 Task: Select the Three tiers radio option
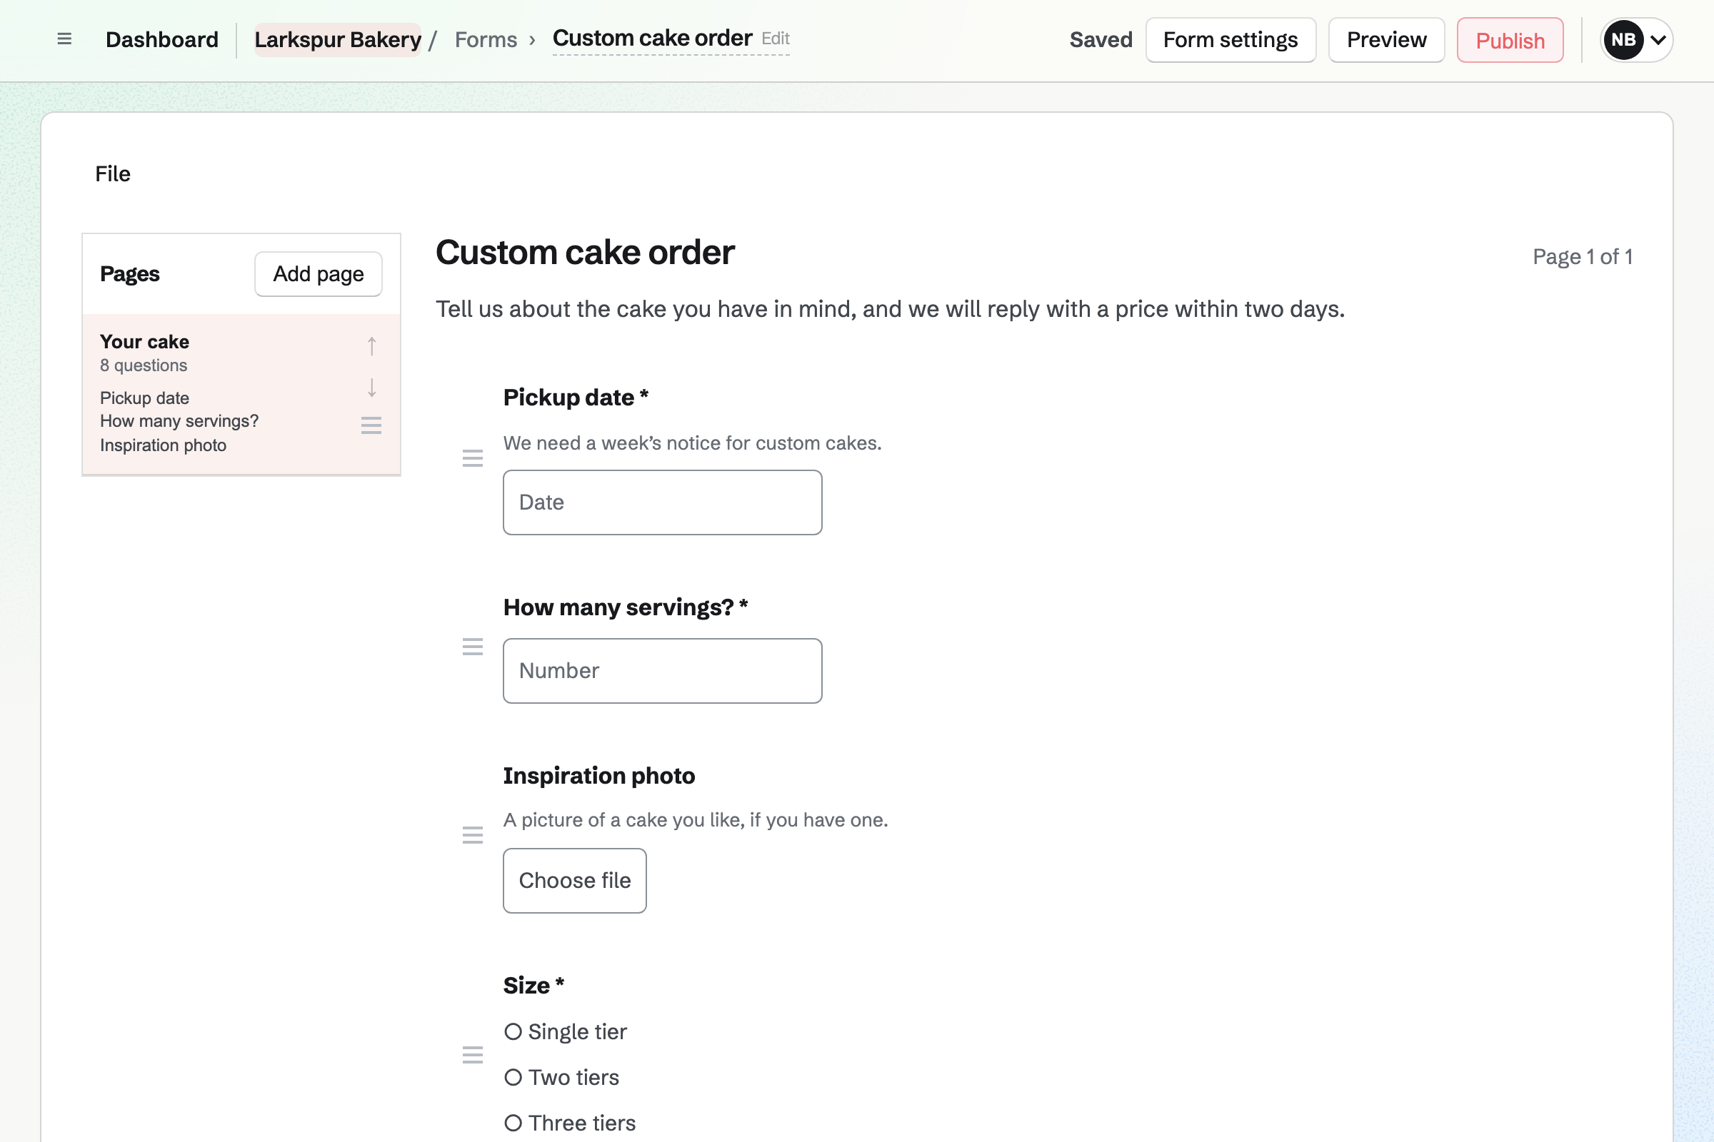513,1123
